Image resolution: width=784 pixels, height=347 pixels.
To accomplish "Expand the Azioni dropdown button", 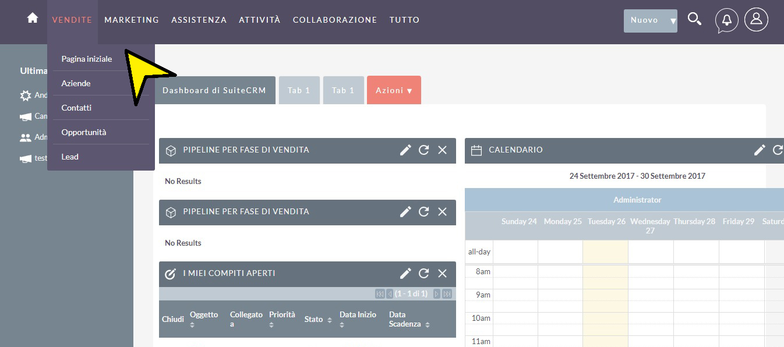I will [x=394, y=90].
